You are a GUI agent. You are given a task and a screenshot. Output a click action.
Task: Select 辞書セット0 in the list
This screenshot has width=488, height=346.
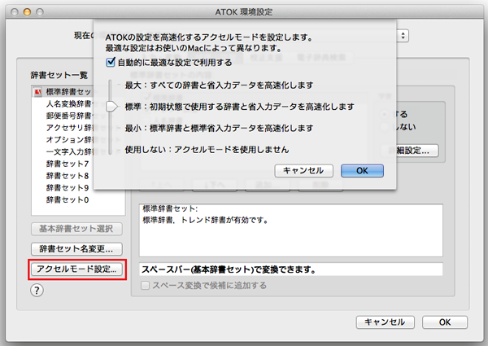coord(78,199)
